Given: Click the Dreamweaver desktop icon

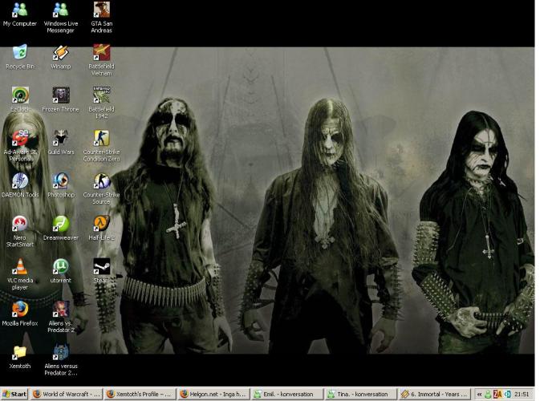Looking at the screenshot, I should (61, 225).
